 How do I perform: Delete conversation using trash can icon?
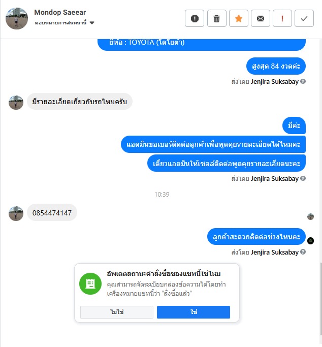click(216, 18)
